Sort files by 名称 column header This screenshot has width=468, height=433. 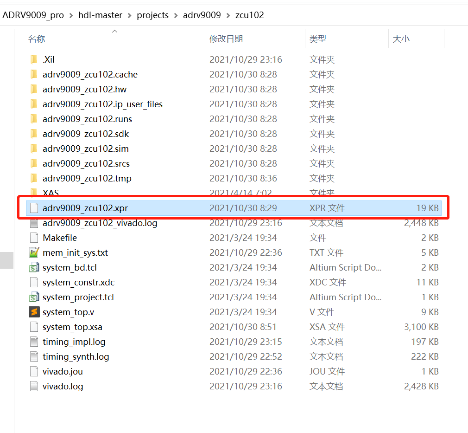coord(37,39)
